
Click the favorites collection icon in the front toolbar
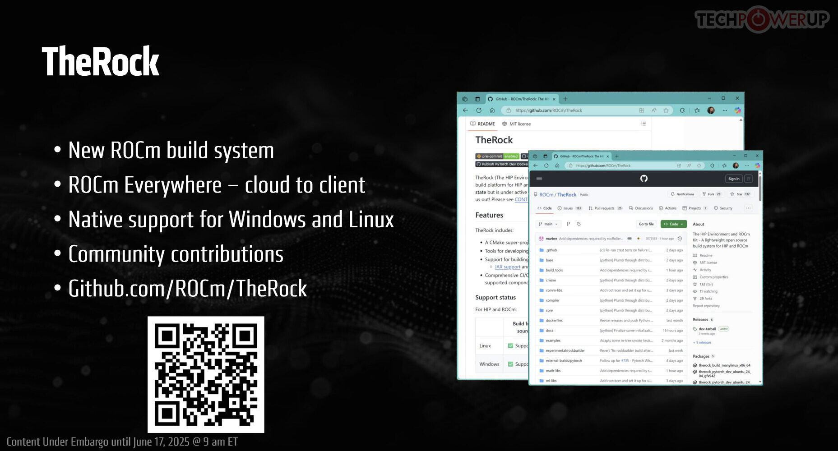coord(724,166)
